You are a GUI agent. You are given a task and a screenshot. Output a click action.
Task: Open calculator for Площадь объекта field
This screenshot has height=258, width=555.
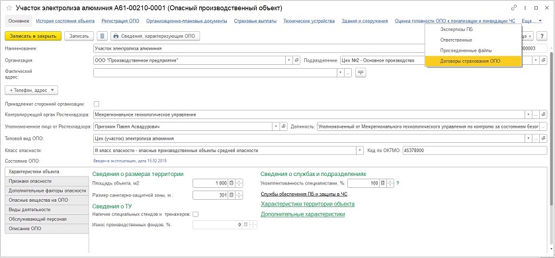click(232, 183)
